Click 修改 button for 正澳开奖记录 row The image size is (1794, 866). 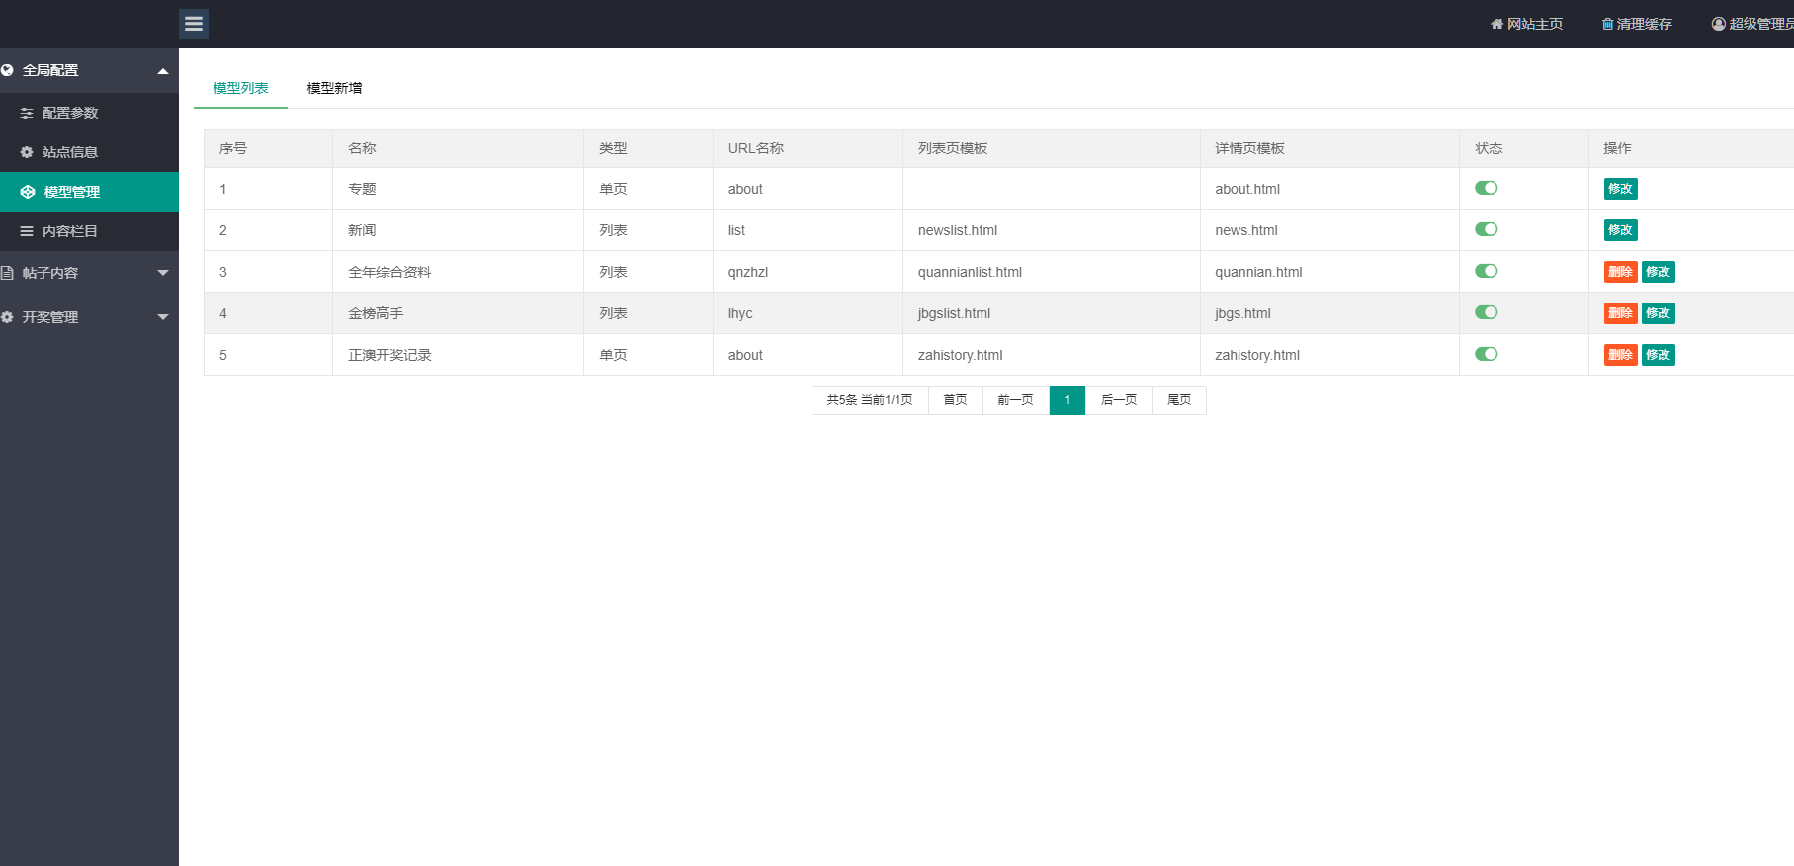(1658, 355)
